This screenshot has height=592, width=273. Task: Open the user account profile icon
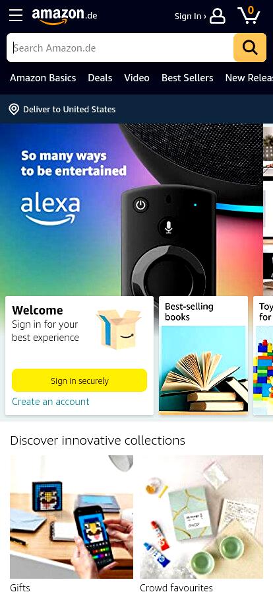point(218,16)
